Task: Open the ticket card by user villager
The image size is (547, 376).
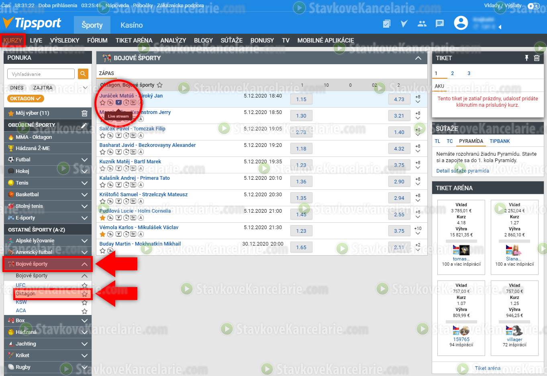Action: coord(514,318)
